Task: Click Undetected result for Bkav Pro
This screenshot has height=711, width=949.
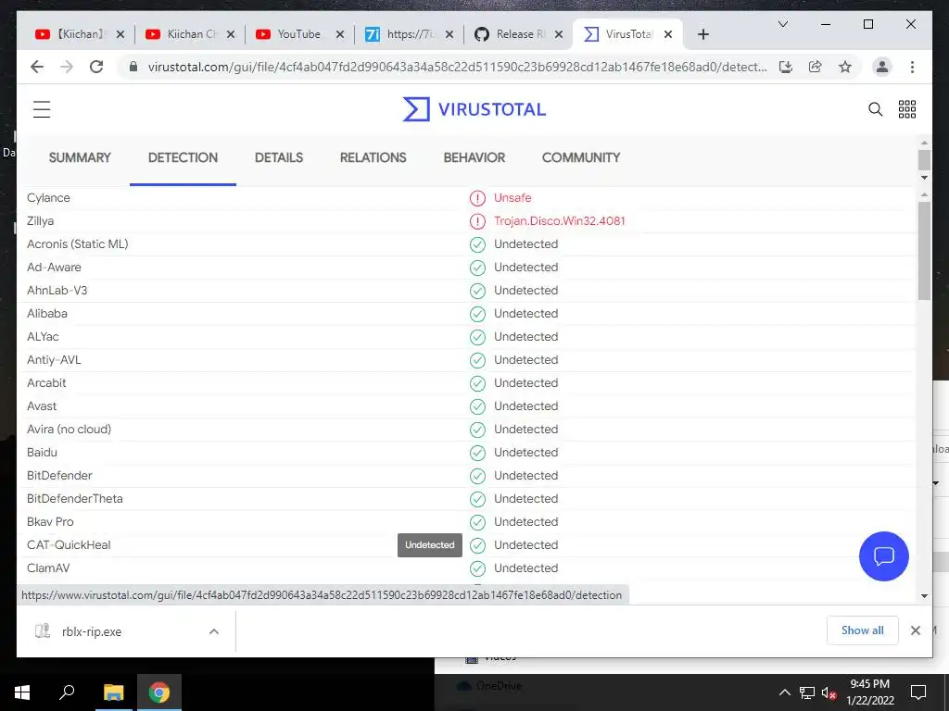Action: 525,522
